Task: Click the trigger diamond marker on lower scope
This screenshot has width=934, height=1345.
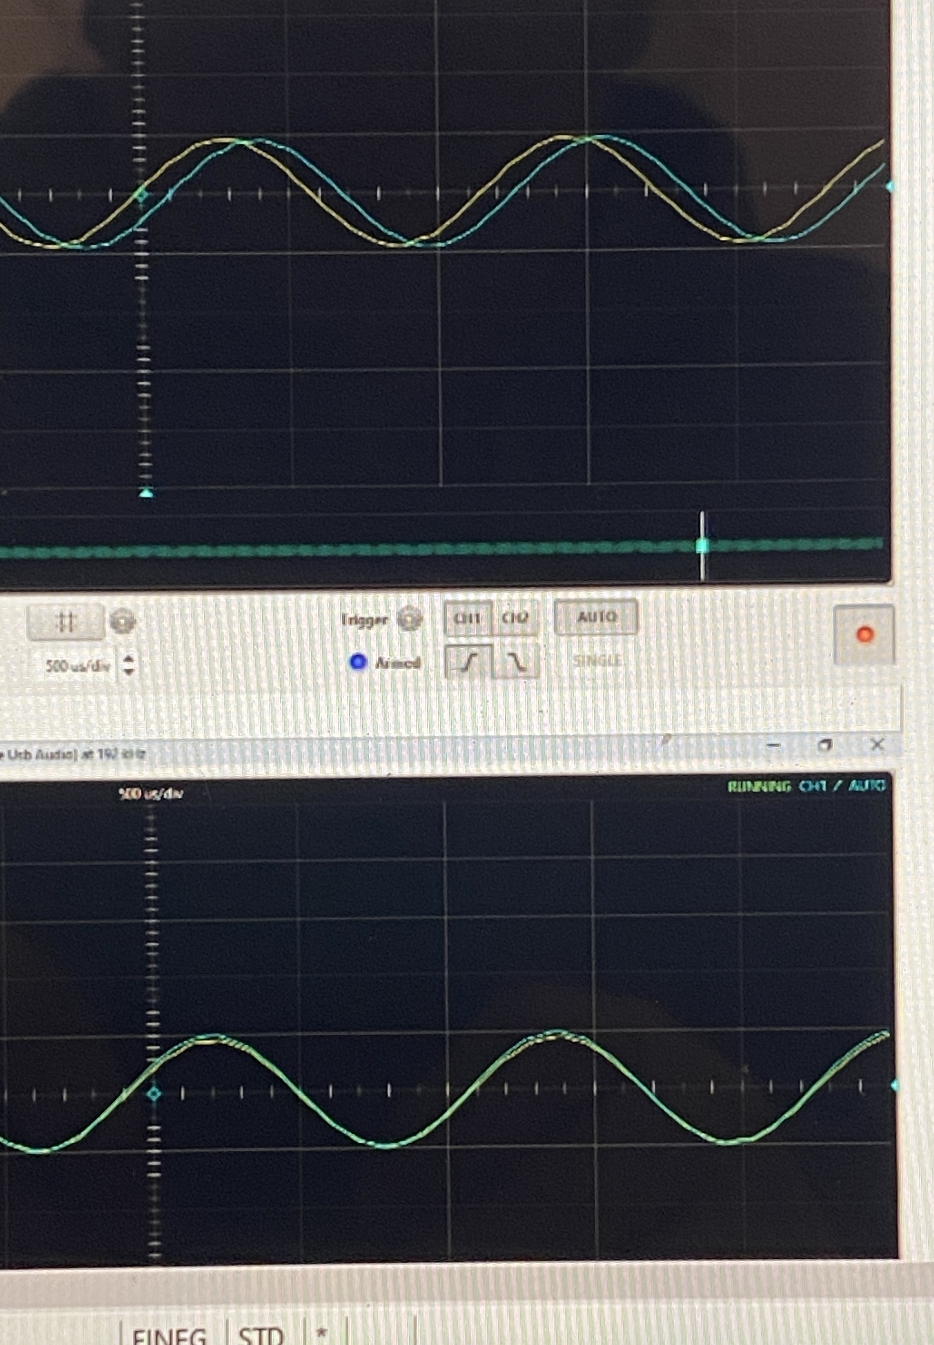Action: (154, 1094)
